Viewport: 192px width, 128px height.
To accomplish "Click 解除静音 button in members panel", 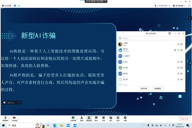I will [157, 88].
